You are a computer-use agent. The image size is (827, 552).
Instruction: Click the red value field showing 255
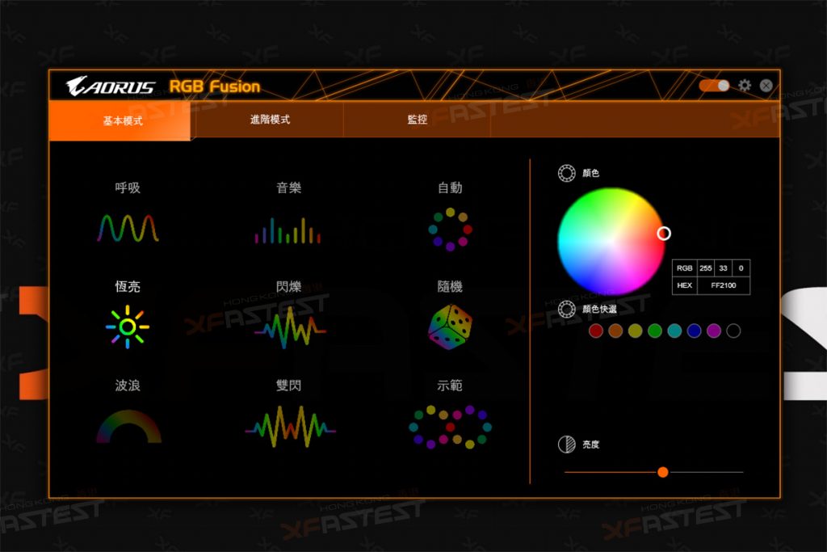[706, 268]
